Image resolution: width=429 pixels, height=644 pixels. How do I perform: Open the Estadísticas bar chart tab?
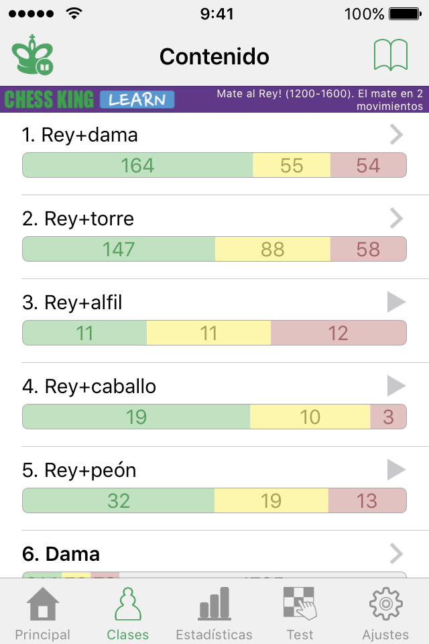coord(214,614)
